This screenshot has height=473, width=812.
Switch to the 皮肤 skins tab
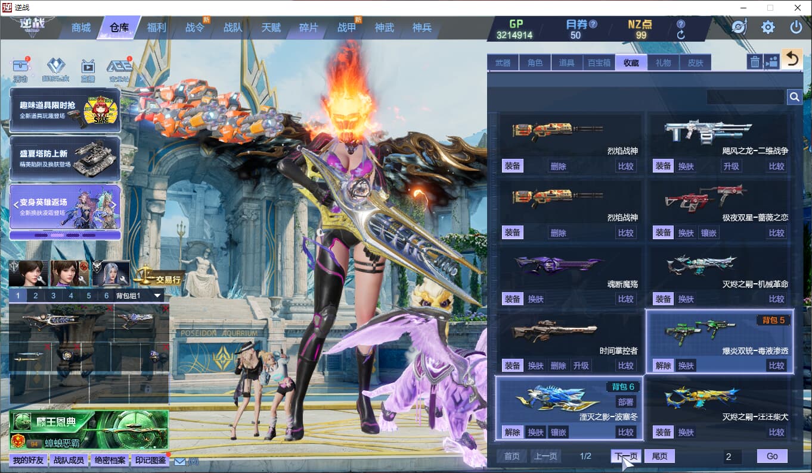[695, 62]
